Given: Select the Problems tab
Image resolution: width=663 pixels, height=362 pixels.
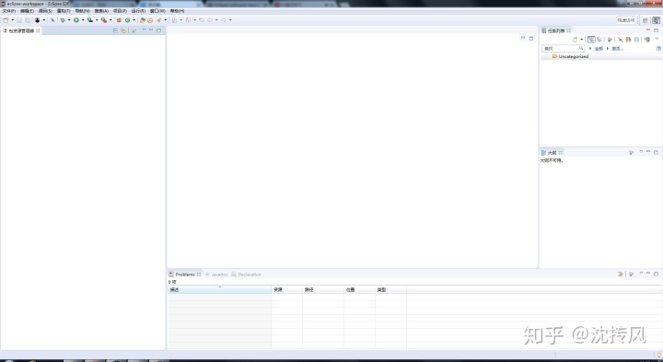Looking at the screenshot, I should (x=185, y=274).
